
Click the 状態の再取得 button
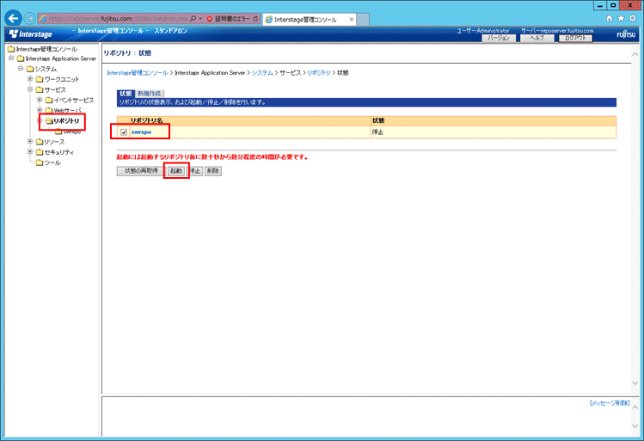click(141, 171)
